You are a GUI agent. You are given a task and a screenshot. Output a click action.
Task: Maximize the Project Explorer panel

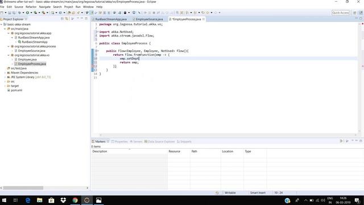[x=86, y=19]
